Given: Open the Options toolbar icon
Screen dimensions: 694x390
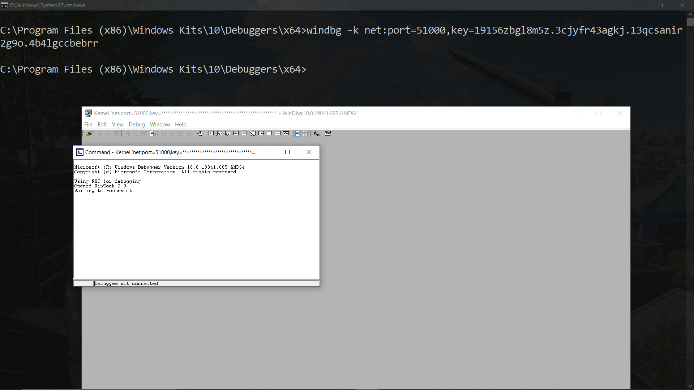Looking at the screenshot, I should (x=328, y=134).
